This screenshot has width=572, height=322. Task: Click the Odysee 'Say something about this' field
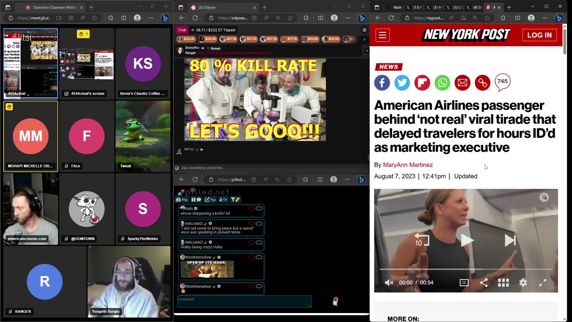pos(271,168)
